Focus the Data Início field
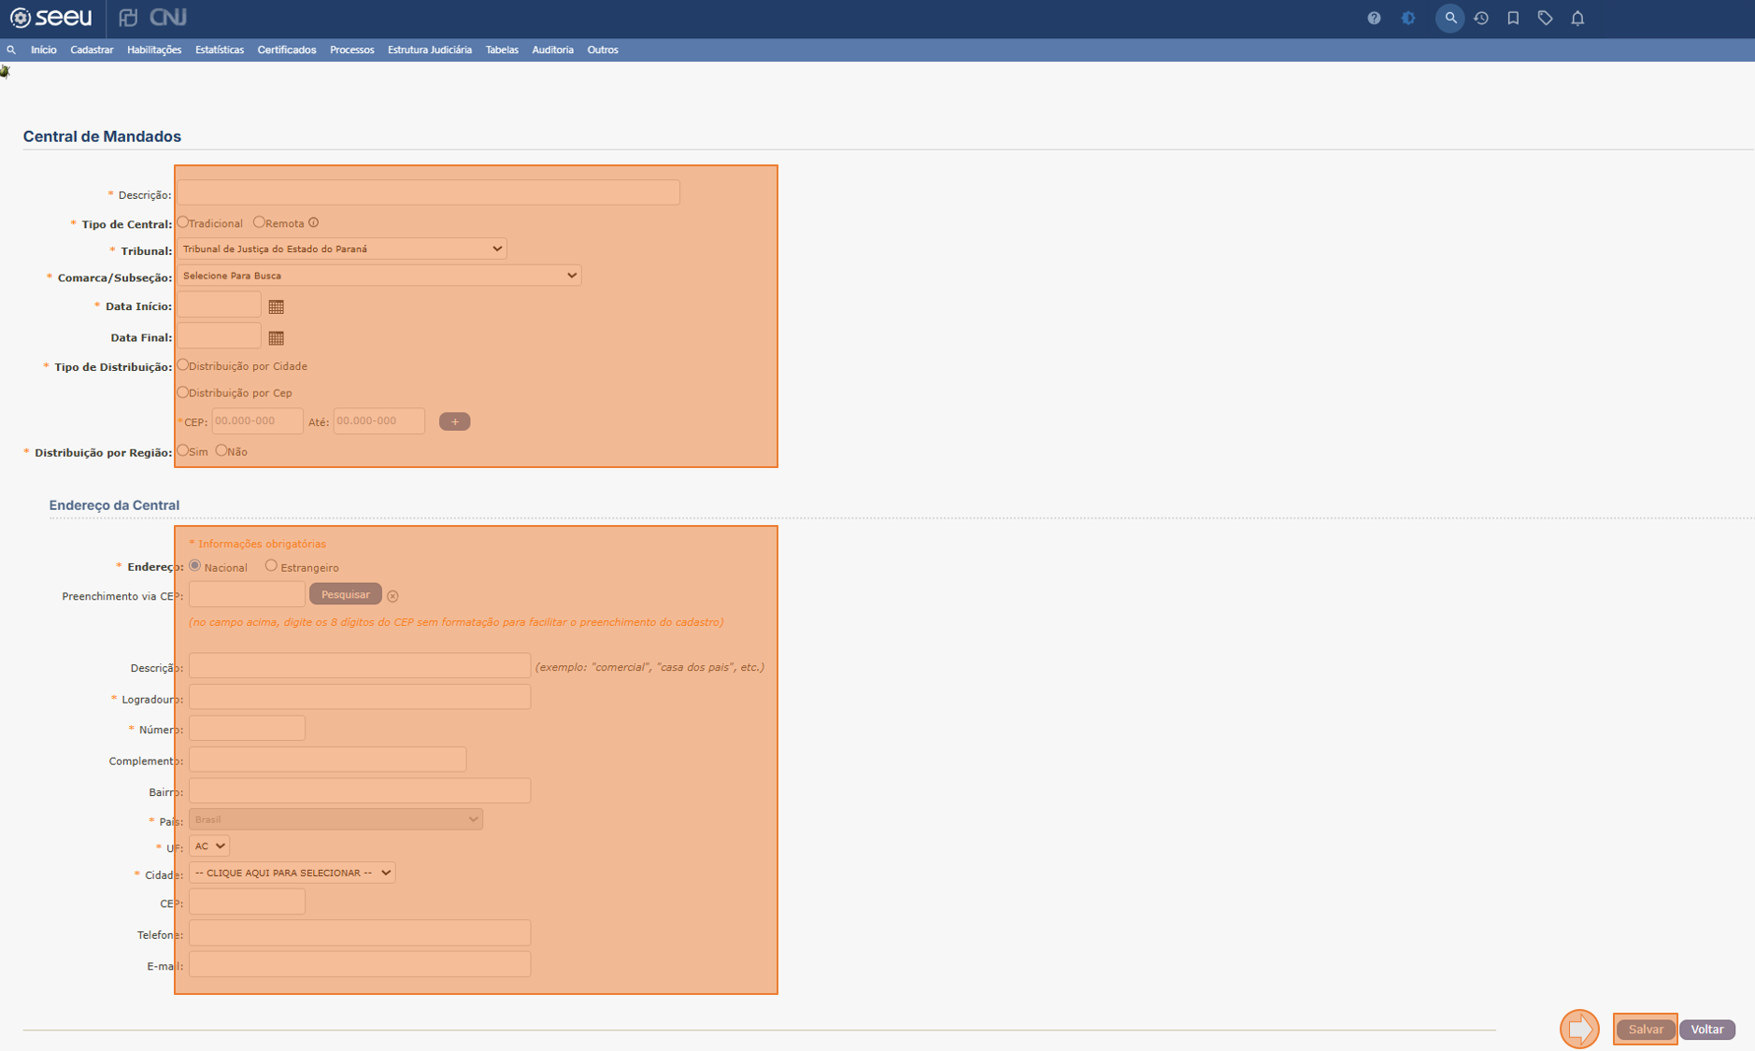The width and height of the screenshot is (1755, 1051). tap(220, 305)
